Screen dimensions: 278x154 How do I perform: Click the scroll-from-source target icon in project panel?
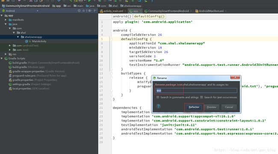coord(79,11)
